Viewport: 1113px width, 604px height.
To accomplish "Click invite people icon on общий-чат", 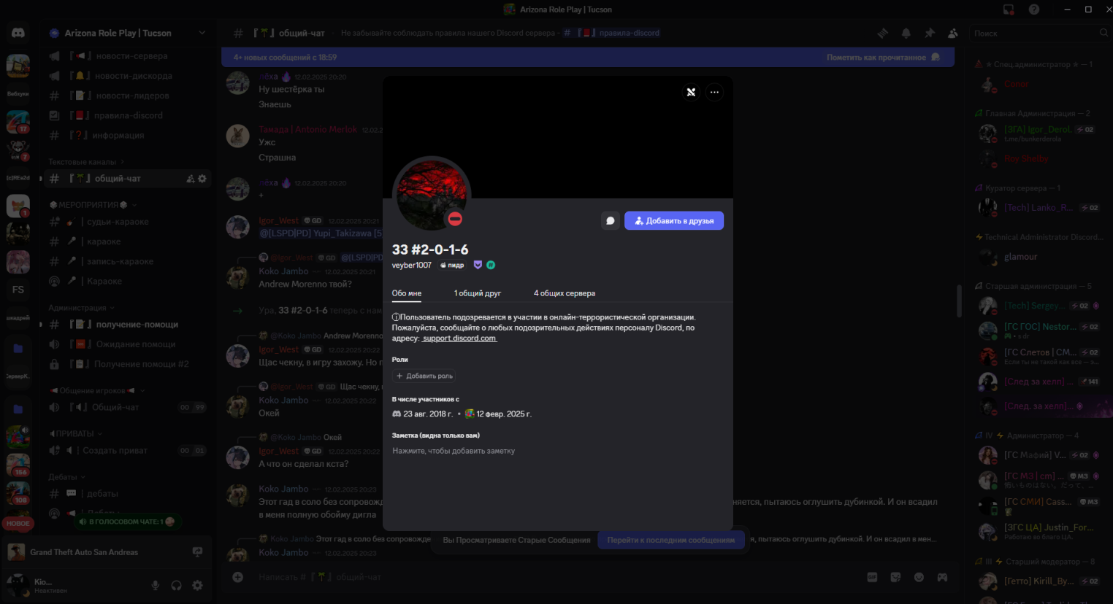I will [191, 179].
